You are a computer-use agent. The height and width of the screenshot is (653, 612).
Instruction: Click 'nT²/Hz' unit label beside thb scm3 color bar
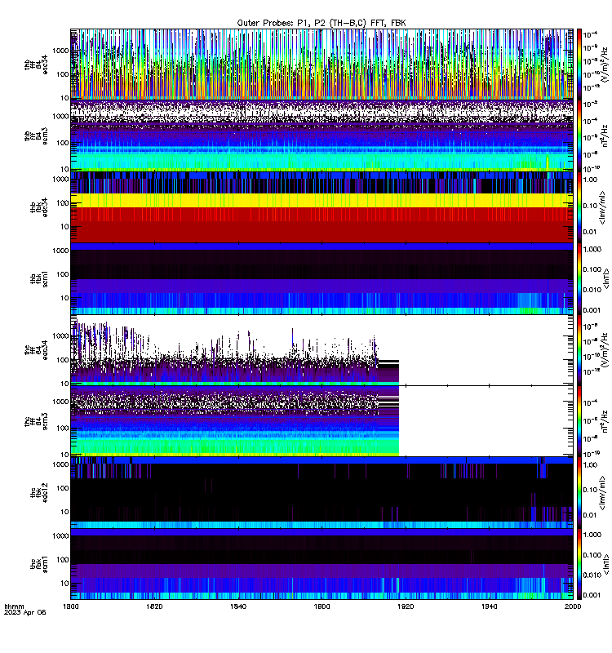[605, 135]
